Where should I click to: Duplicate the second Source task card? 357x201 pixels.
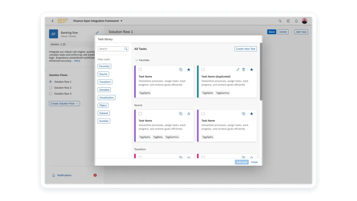coord(243,114)
